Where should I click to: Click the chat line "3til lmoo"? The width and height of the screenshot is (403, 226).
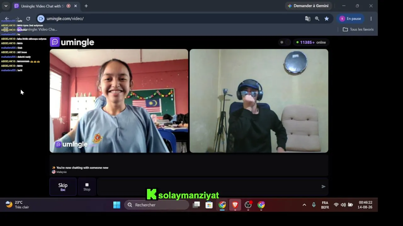click(22, 52)
